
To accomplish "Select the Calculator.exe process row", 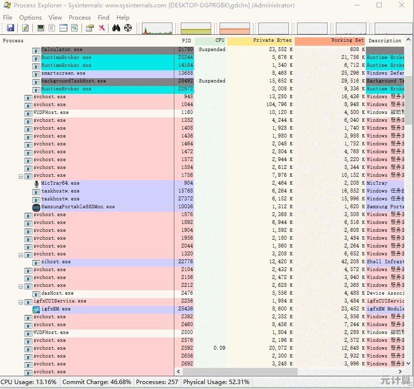I will coord(62,50).
